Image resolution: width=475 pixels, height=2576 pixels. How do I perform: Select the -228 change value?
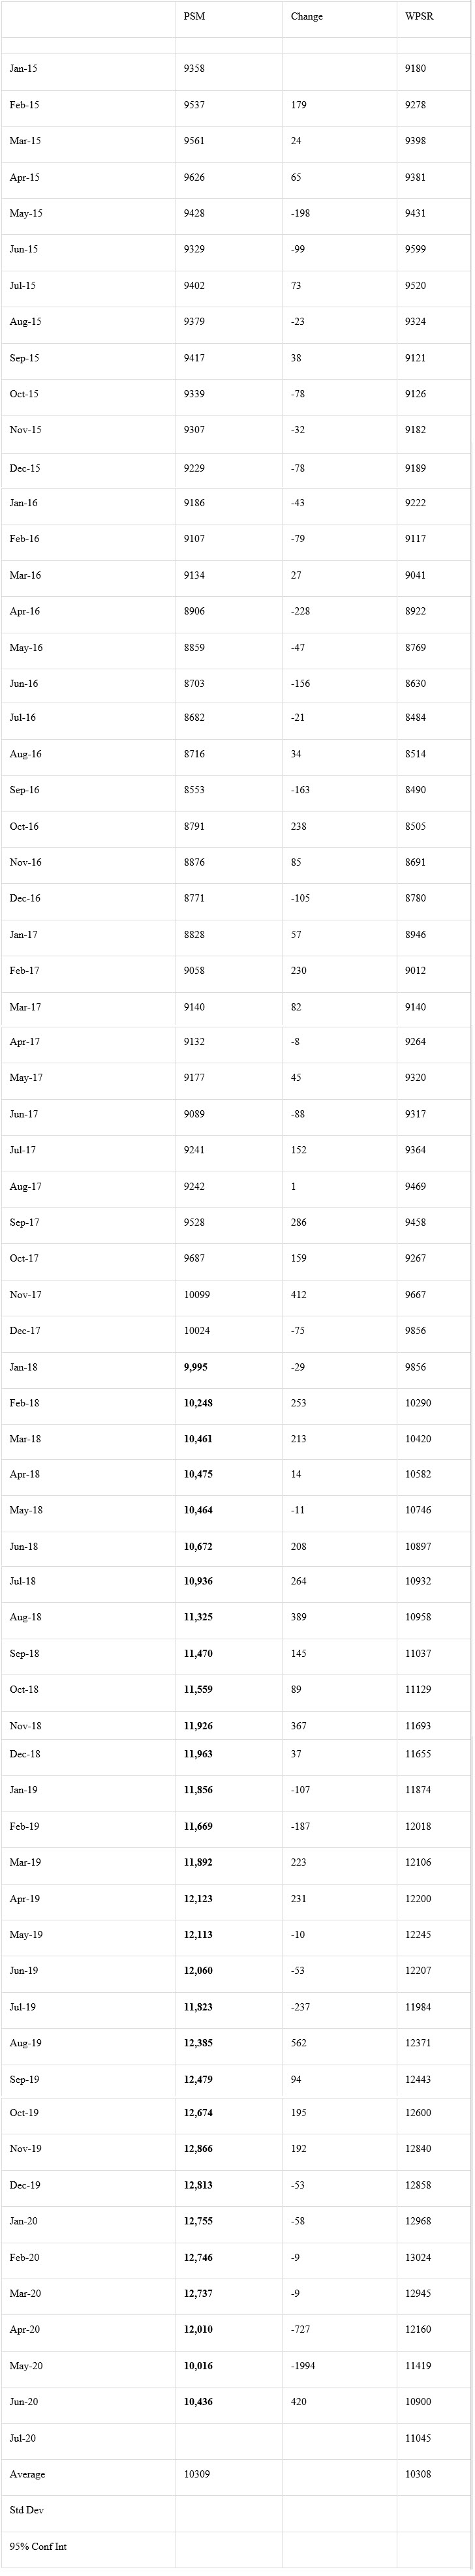(x=300, y=612)
